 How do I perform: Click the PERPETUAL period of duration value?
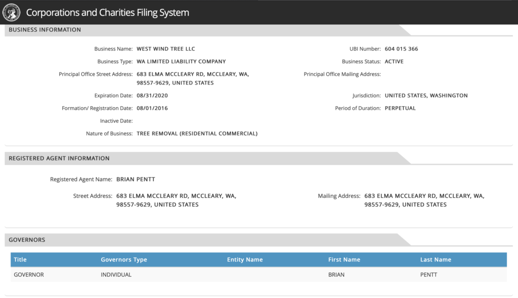tap(400, 108)
